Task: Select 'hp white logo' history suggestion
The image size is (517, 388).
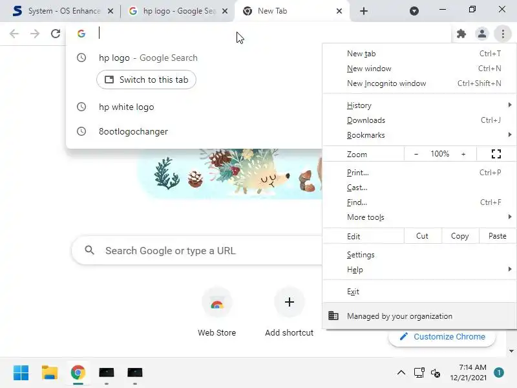Action: pyautogui.click(x=194, y=107)
